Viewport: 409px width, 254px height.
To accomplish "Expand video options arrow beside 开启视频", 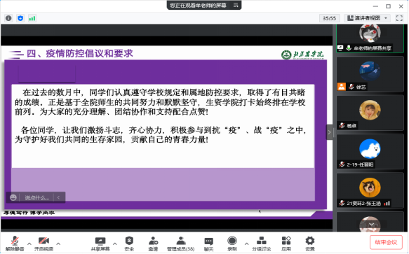I will (x=58, y=244).
